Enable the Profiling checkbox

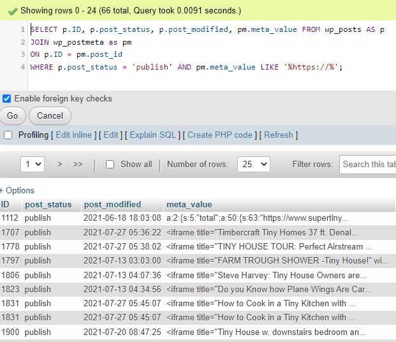point(8,135)
